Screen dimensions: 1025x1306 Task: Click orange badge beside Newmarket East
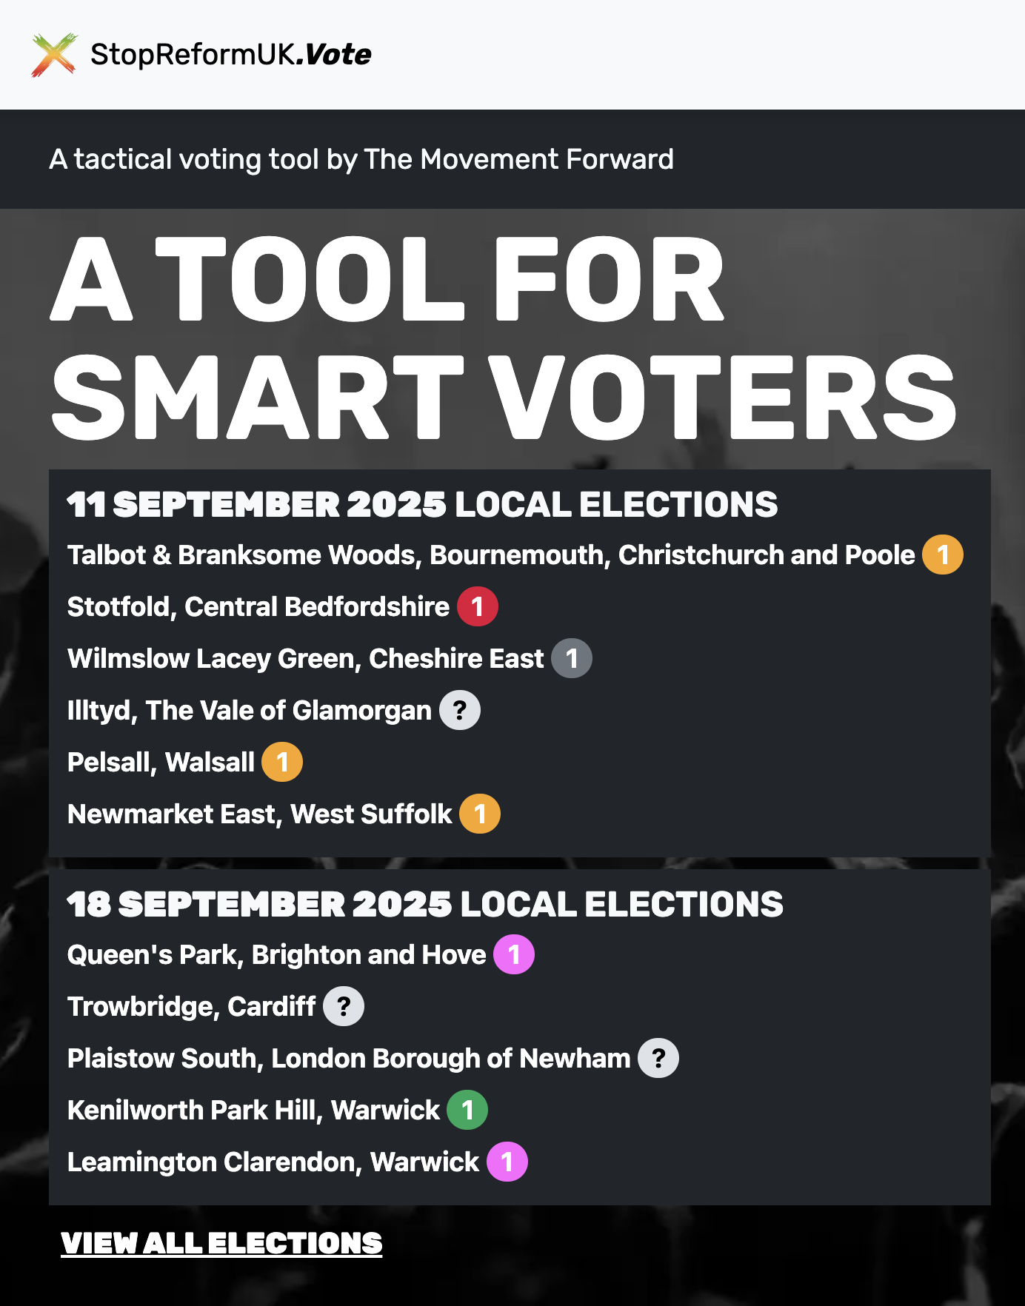pos(479,814)
